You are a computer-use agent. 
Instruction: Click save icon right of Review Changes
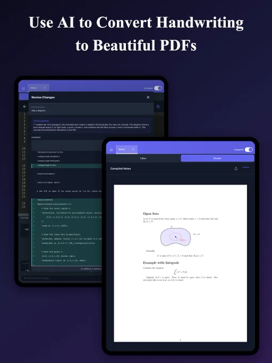pyautogui.click(x=158, y=106)
